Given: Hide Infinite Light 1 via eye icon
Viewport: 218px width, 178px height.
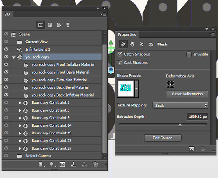Looking at the screenshot, I should 6,49.
